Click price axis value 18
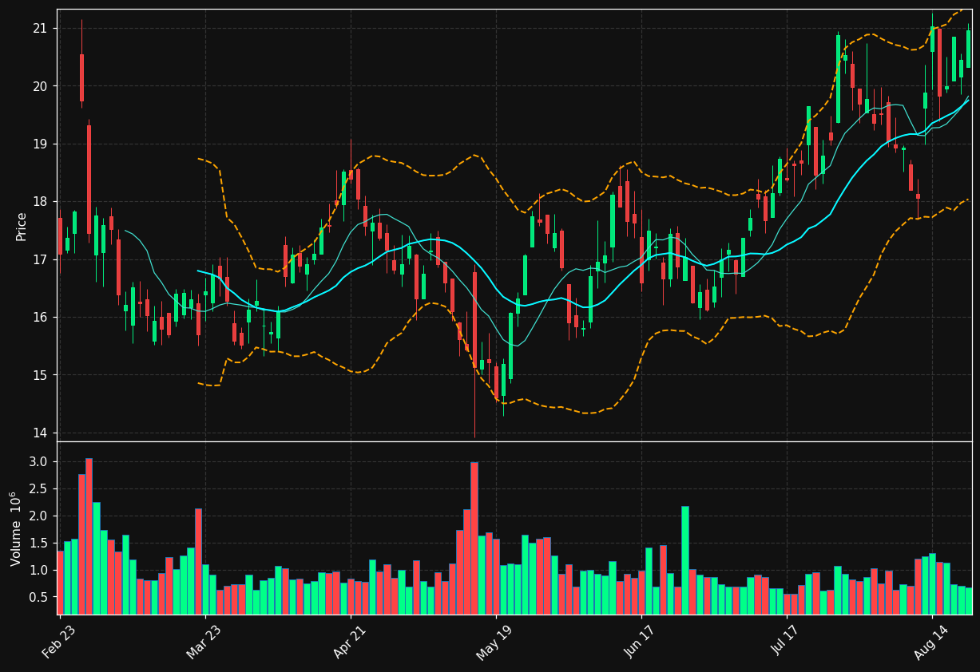This screenshot has width=980, height=672. (41, 202)
